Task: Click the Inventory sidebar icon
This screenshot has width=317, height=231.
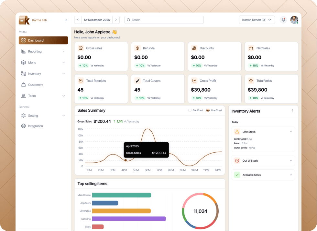Action: coord(23,74)
